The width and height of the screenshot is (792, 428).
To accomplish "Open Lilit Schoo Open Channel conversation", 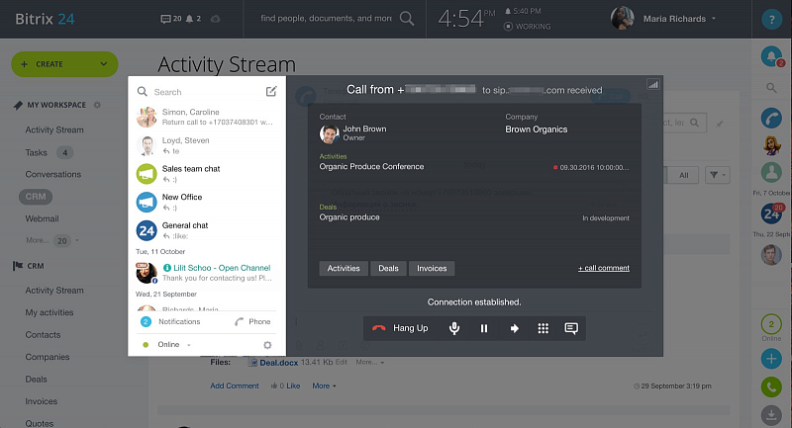I will pyautogui.click(x=207, y=272).
